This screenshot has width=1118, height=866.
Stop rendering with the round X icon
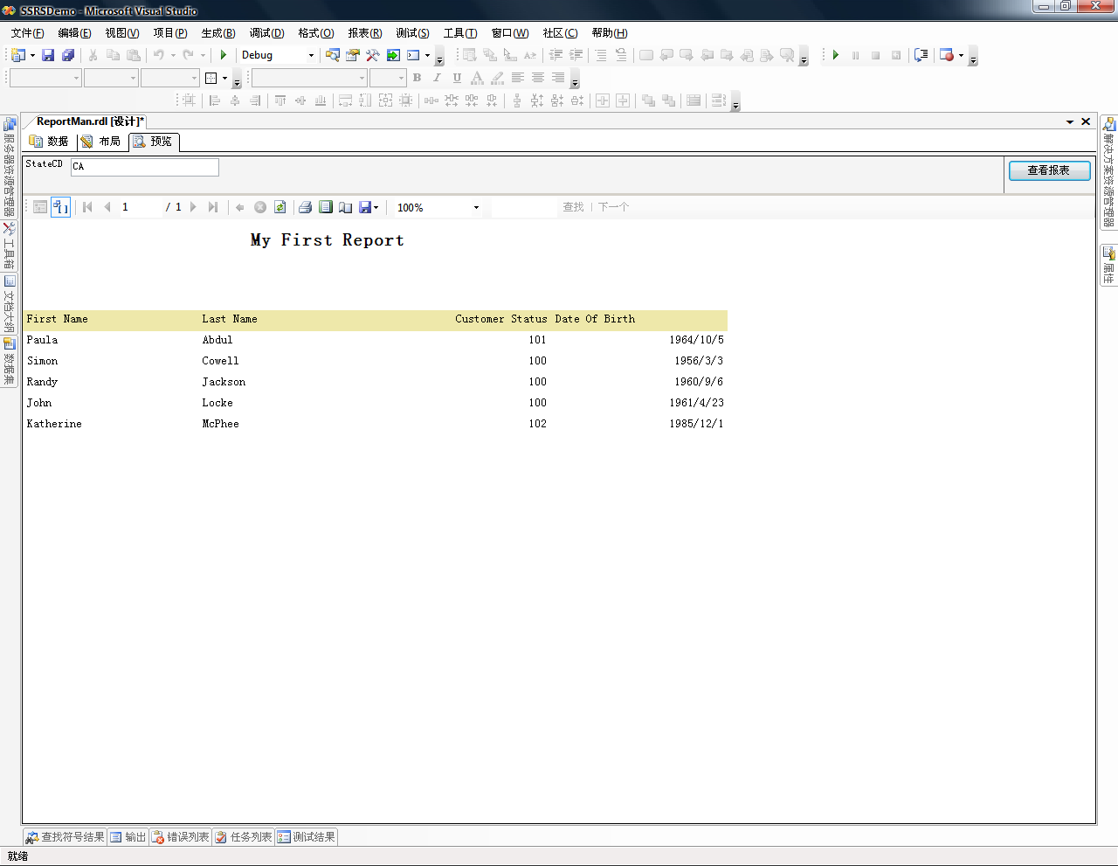[260, 207]
